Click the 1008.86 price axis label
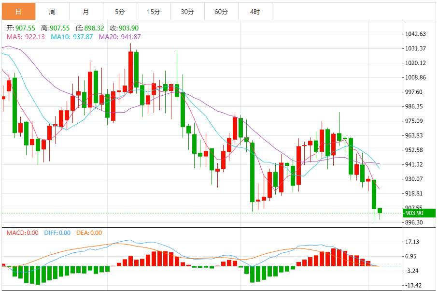This screenshot has width=438, height=291. (415, 77)
